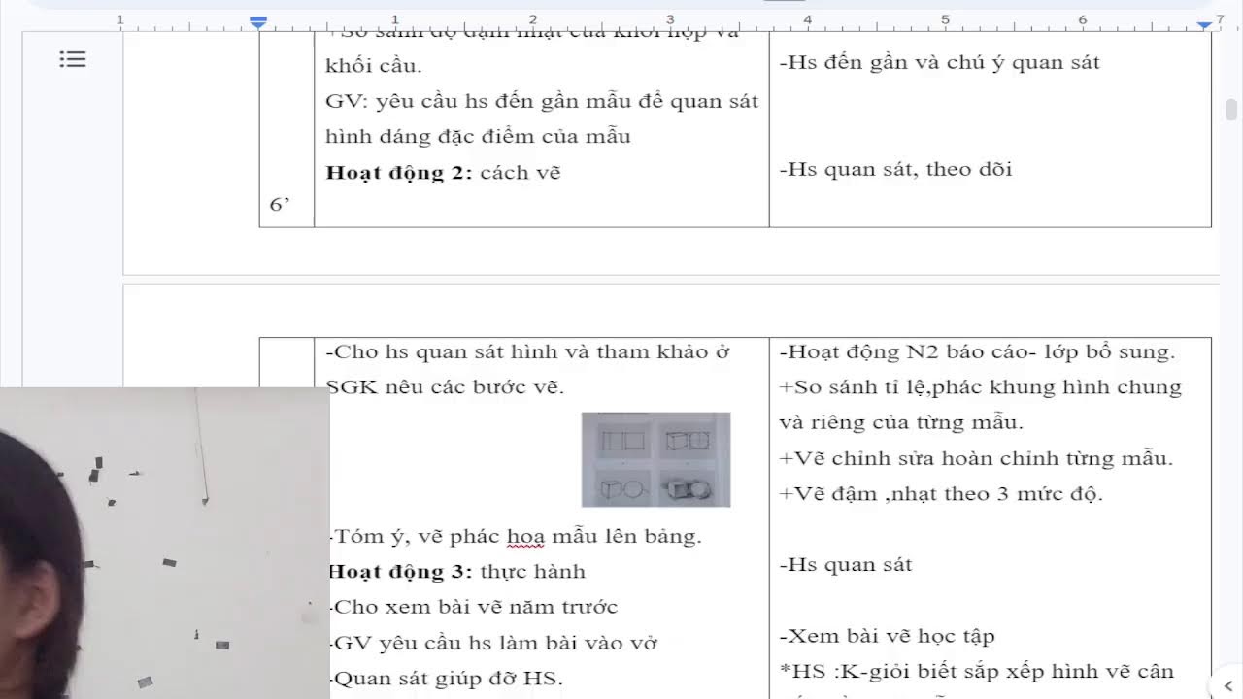This screenshot has width=1243, height=699.
Task: Open the document outline icon
Action: pyautogui.click(x=73, y=60)
